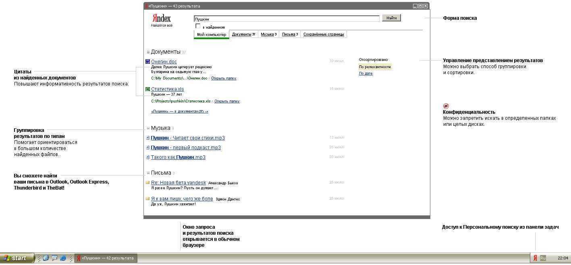Switch to the Музыка 3 tab

[x=268, y=34]
